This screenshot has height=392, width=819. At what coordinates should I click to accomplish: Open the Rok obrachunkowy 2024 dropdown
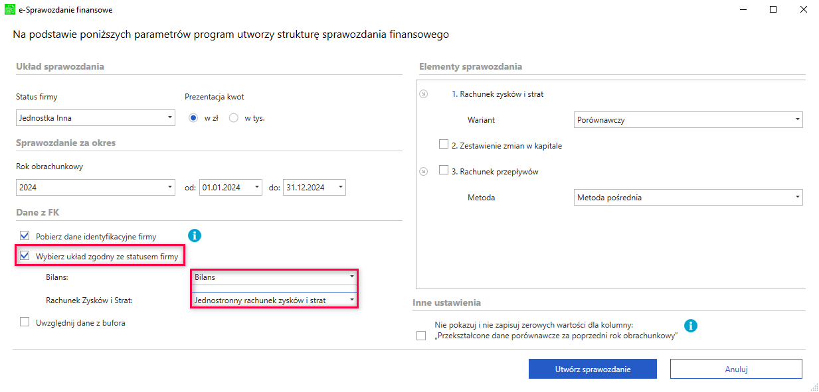tap(95, 188)
